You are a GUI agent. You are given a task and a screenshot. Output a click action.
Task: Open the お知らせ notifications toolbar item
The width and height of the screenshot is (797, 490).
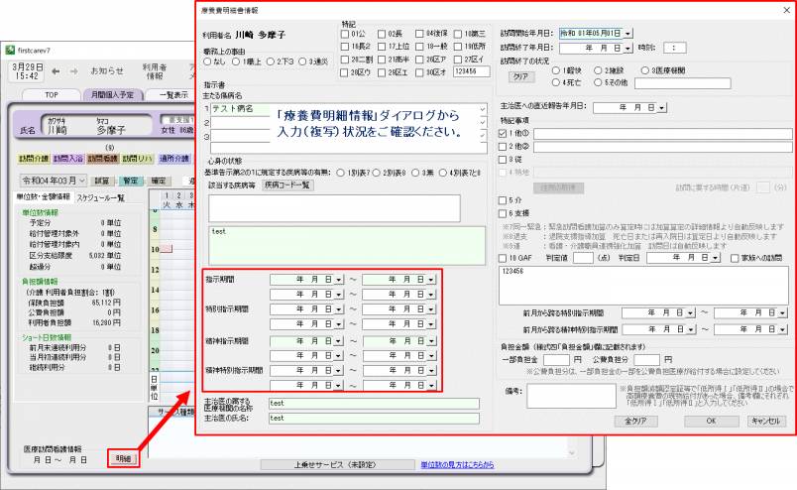[107, 71]
